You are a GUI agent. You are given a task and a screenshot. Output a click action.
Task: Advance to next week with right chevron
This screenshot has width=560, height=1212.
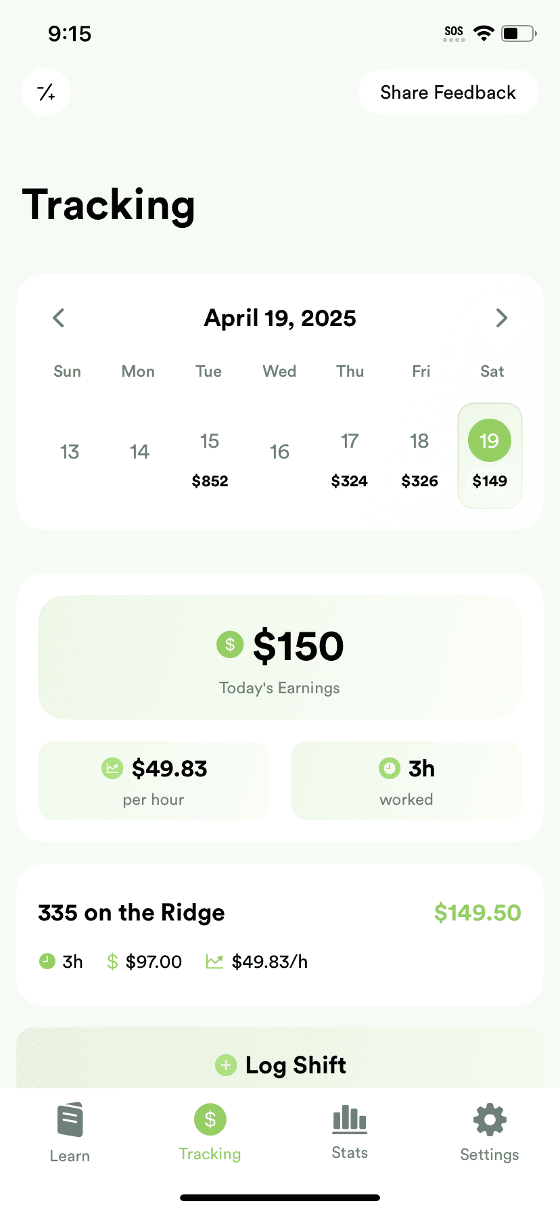[x=501, y=318]
